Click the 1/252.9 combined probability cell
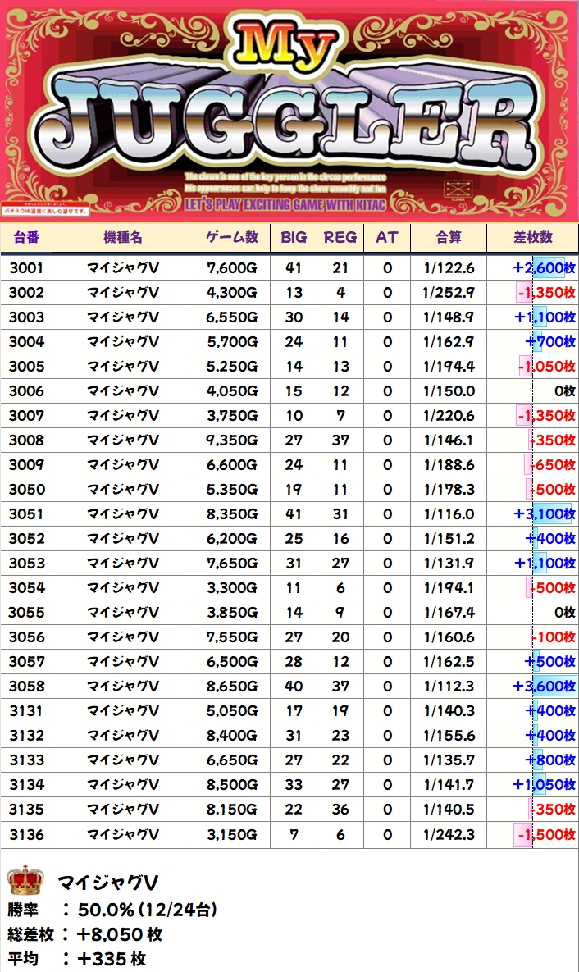 449,293
